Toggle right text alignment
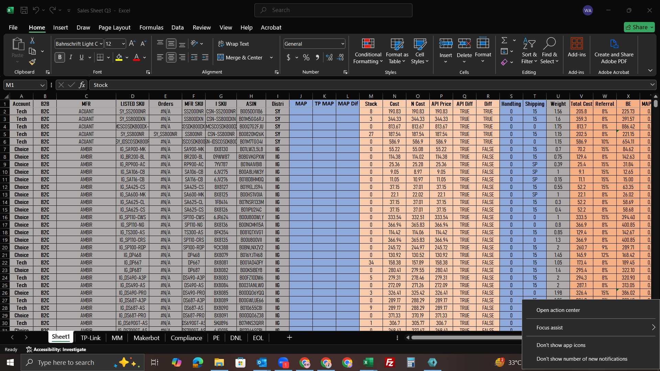This screenshot has height=371, width=660. click(x=182, y=57)
